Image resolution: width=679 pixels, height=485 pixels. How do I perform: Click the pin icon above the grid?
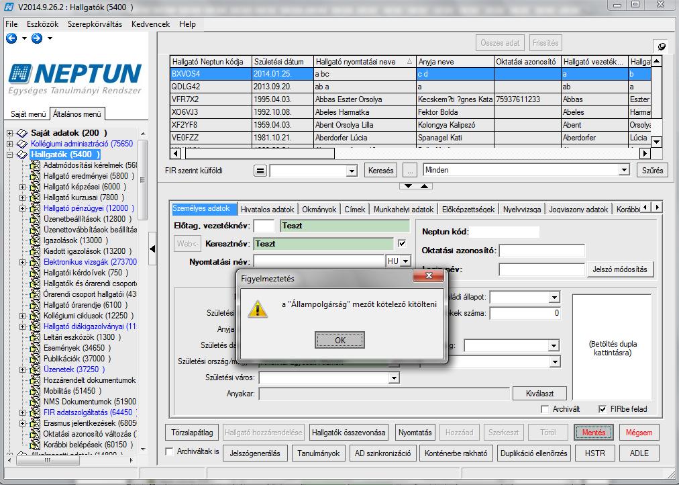tap(662, 46)
